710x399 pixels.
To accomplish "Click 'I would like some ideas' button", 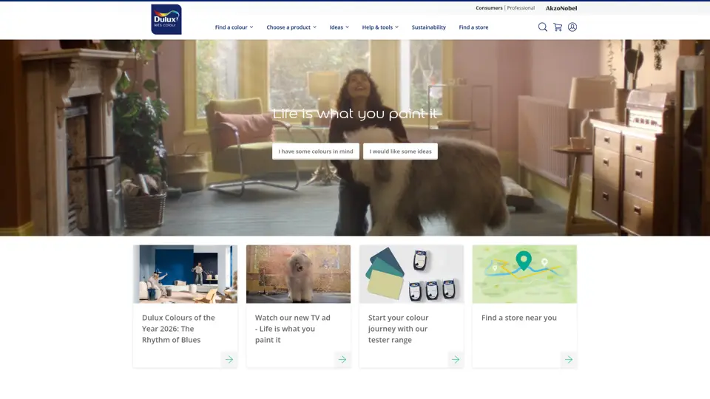I will tap(400, 151).
